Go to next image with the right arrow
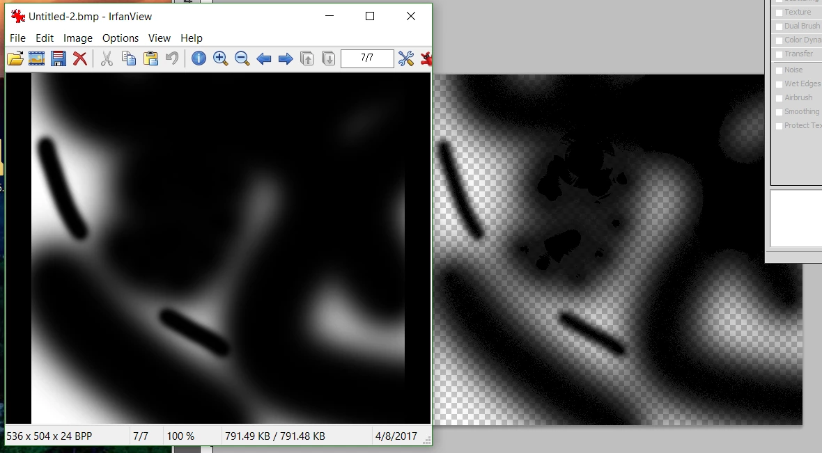This screenshot has width=822, height=453. tap(286, 58)
